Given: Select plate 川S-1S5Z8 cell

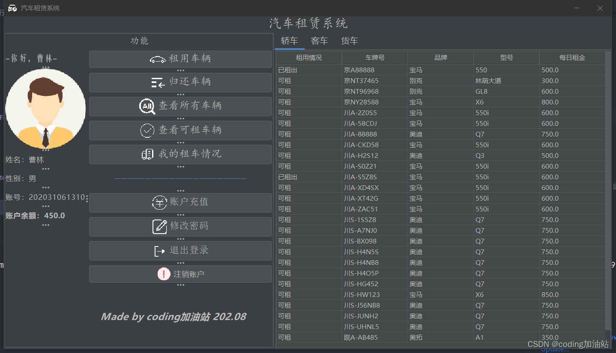Looking at the screenshot, I should 375,220.
